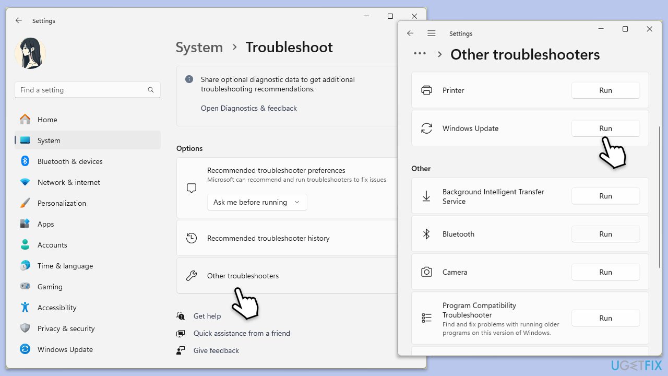Click the Give feedback link
Screen dimensions: 668x376
point(216,350)
